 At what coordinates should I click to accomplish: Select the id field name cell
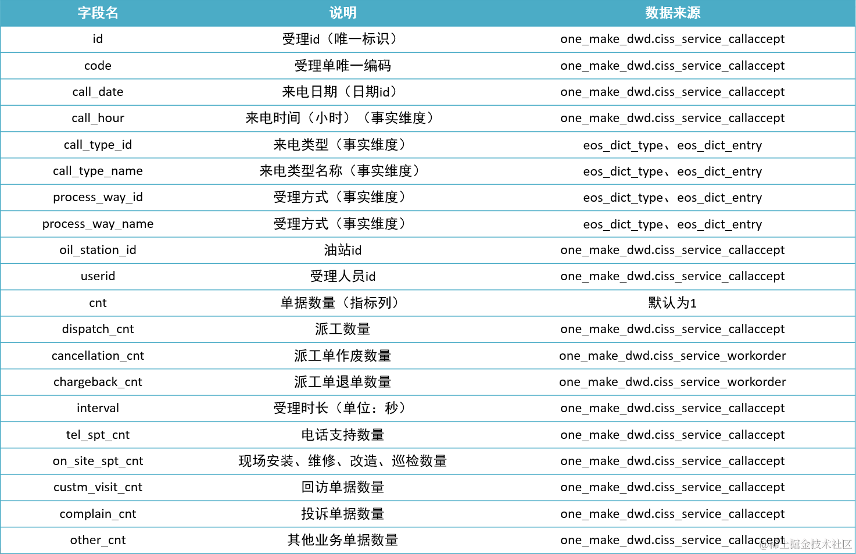[x=98, y=39]
